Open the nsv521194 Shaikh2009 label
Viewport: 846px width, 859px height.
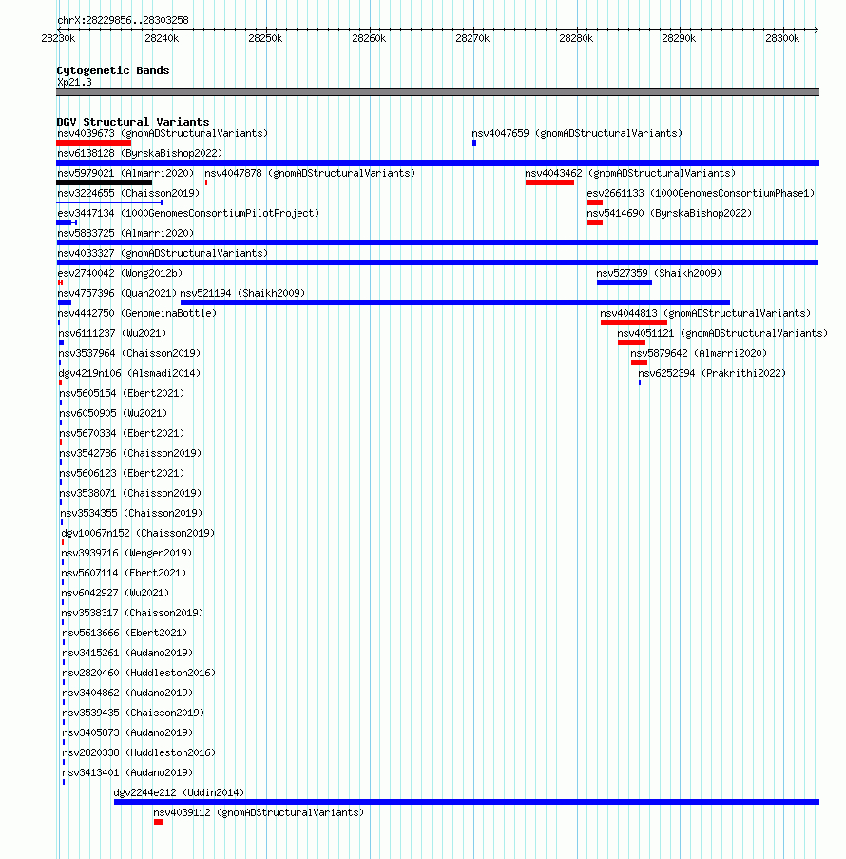click(242, 293)
